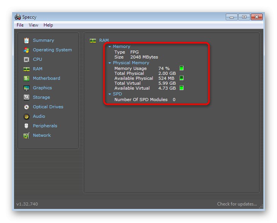The image size is (277, 223).
Task: Collapse the Physical Memory section arrow
Action: pyautogui.click(x=110, y=63)
